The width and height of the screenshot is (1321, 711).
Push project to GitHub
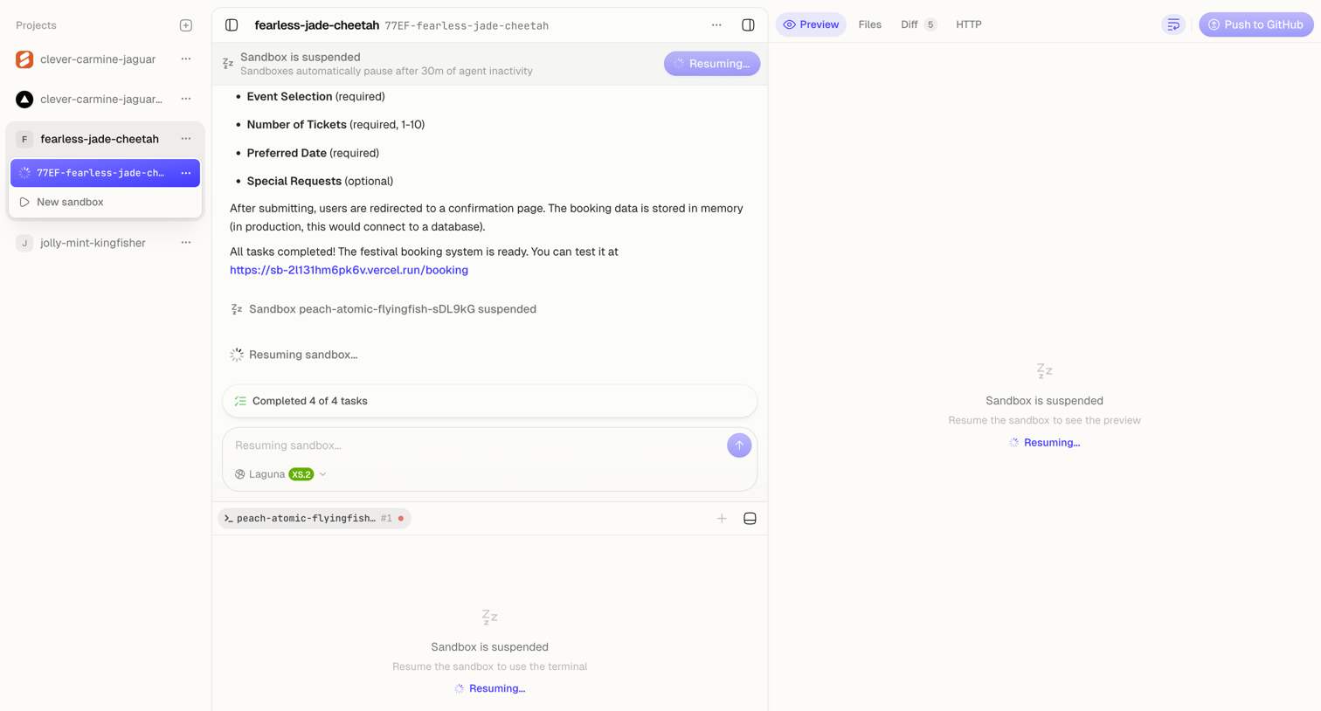point(1255,24)
